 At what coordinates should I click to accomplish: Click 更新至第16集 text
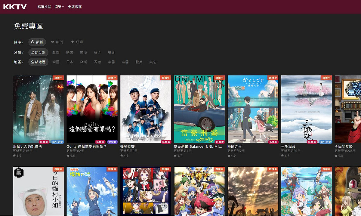click(x=22, y=151)
